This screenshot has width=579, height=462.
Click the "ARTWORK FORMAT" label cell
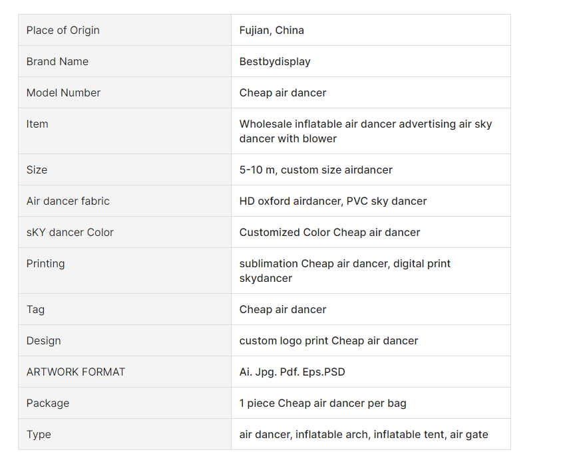[76, 372]
